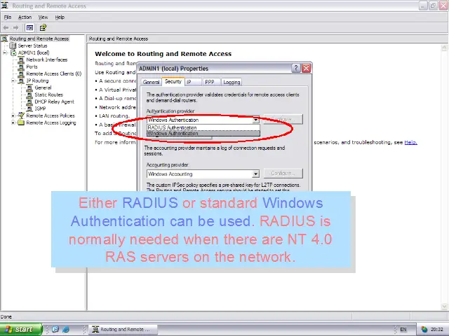Image resolution: width=449 pixels, height=336 pixels.
Task: Click the quick launch icon beside Start
Action: 55,329
